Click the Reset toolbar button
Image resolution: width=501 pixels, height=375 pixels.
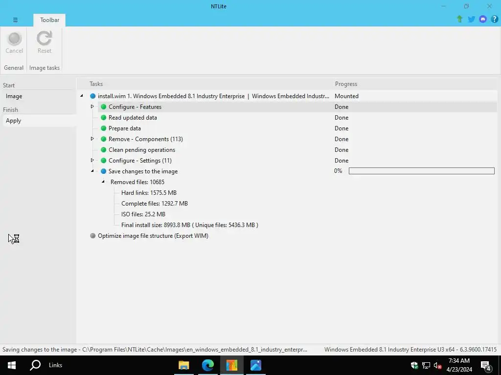tap(45, 43)
